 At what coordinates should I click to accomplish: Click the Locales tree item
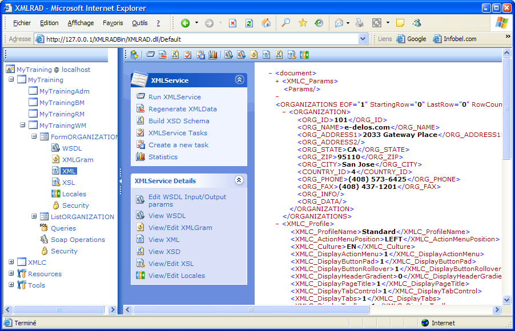click(x=74, y=194)
